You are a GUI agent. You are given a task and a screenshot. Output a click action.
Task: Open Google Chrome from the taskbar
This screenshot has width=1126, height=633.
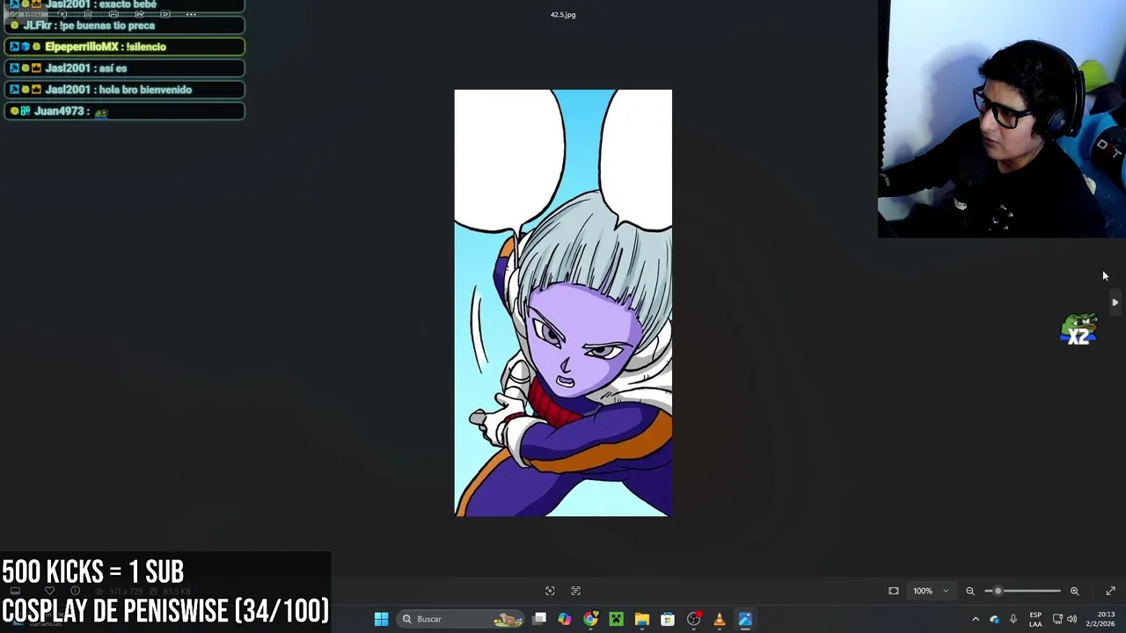590,619
